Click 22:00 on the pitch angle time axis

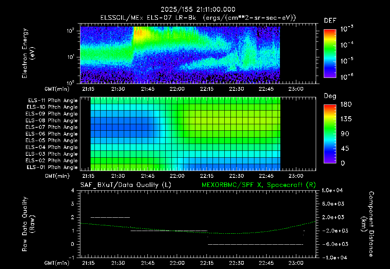[177, 176]
